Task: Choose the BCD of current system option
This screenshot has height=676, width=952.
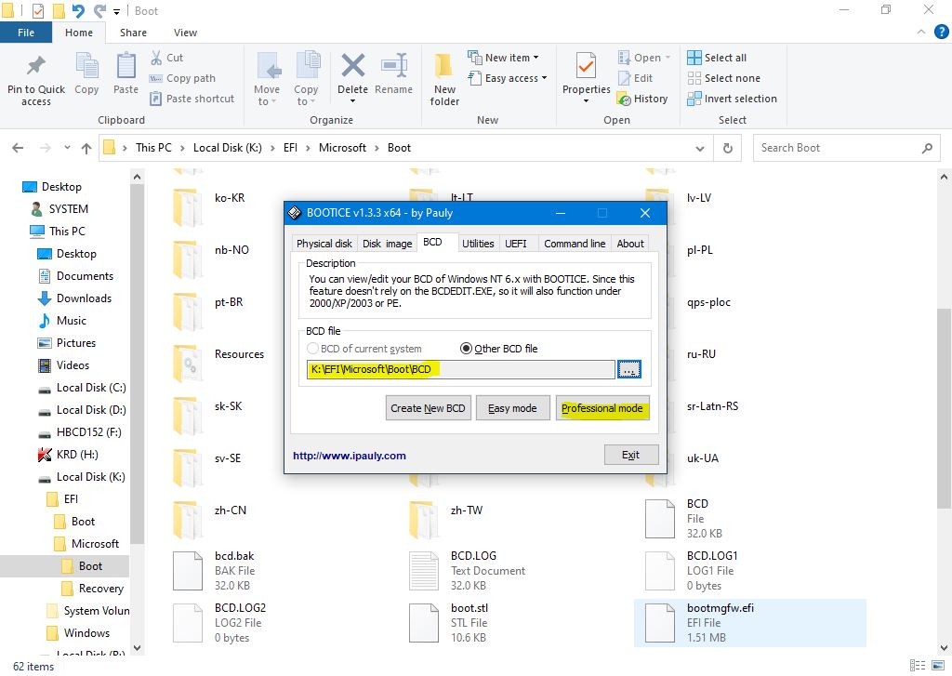Action: pos(312,349)
